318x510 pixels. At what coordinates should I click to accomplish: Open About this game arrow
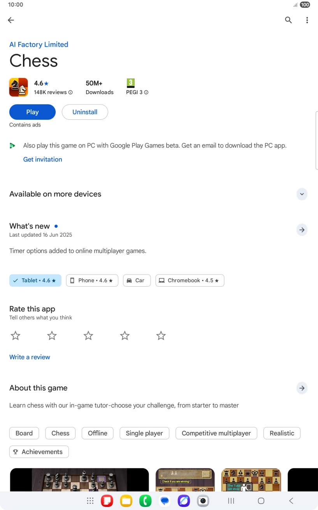tap(302, 388)
